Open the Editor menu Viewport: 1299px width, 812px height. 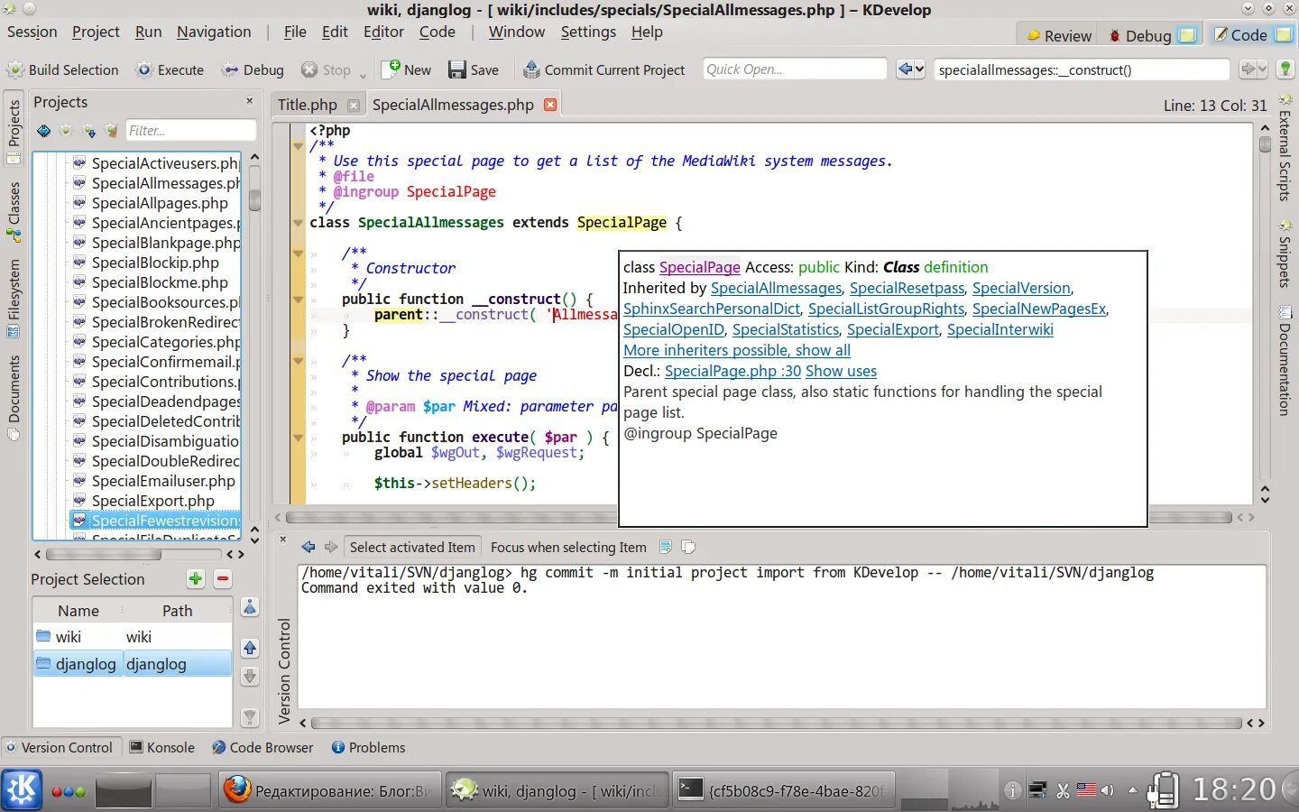[383, 32]
